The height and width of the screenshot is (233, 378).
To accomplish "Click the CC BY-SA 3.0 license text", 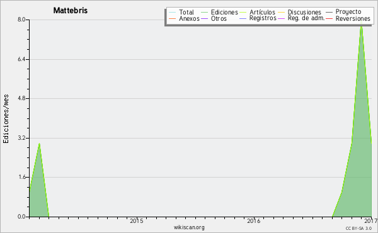I will [358, 228].
